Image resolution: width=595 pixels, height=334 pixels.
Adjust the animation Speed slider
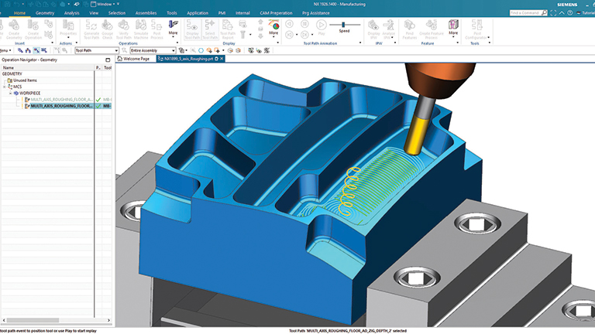tap(344, 25)
